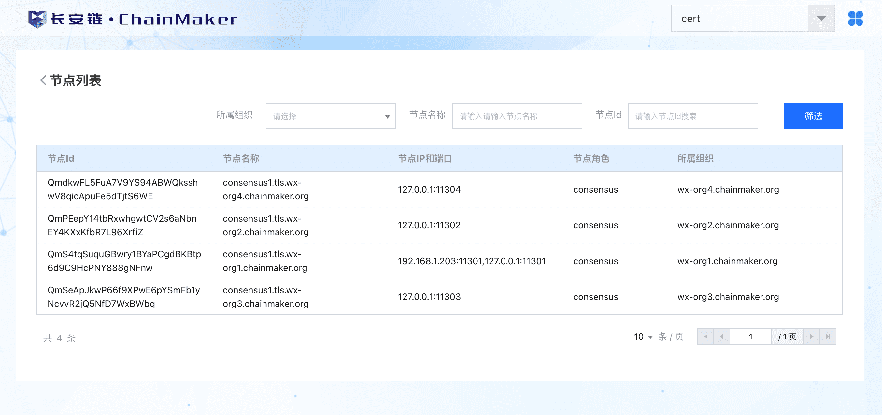Click the 节点角色 column header
The width and height of the screenshot is (882, 415).
point(591,159)
